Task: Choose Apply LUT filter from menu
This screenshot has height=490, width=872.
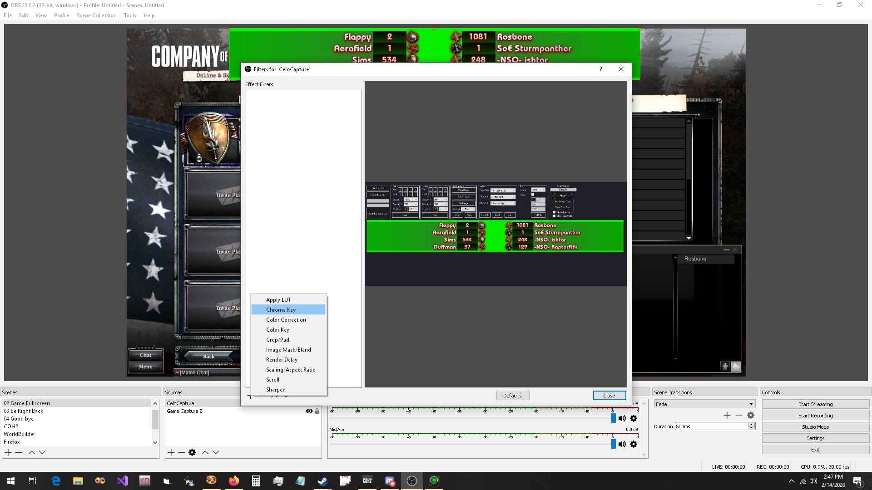Action: tap(288, 300)
